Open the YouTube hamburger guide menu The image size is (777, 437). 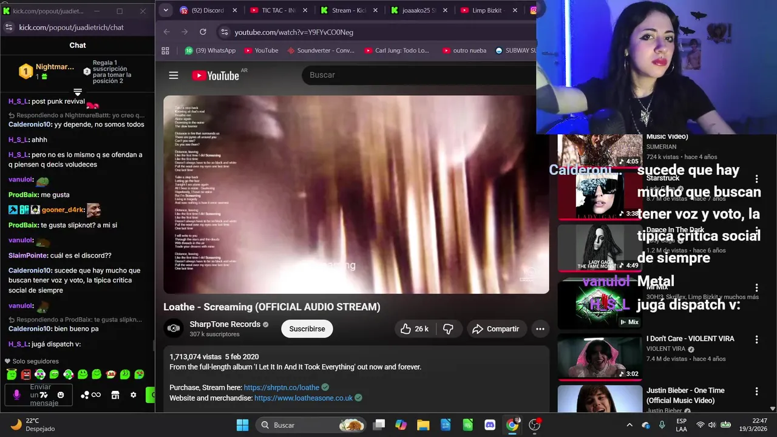pyautogui.click(x=174, y=75)
